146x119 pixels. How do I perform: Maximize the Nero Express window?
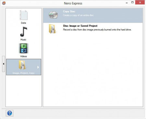tap(132, 2)
